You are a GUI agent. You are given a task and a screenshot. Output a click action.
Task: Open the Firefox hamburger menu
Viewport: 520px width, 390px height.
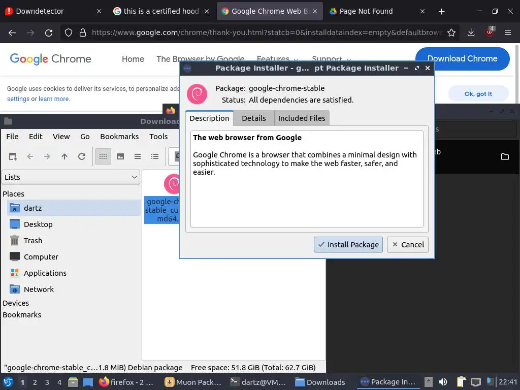(508, 32)
